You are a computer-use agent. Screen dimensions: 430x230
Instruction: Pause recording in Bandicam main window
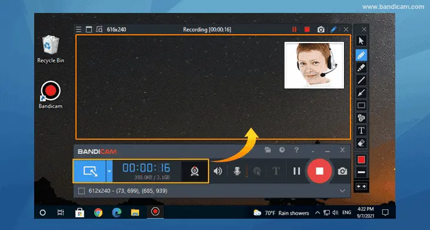click(296, 171)
